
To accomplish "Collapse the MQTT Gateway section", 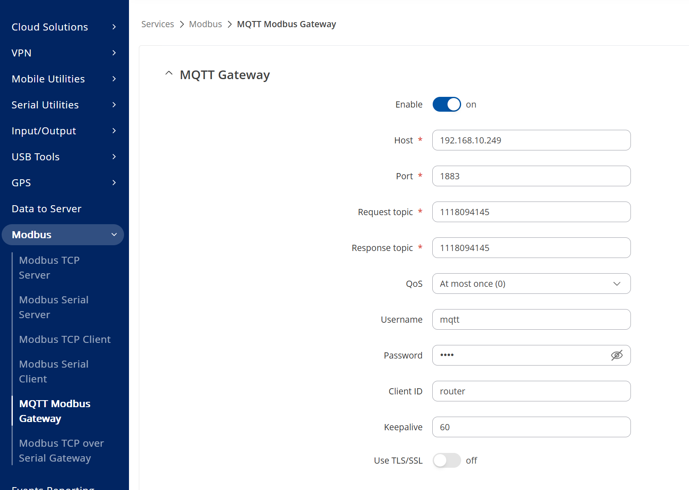I will click(169, 73).
